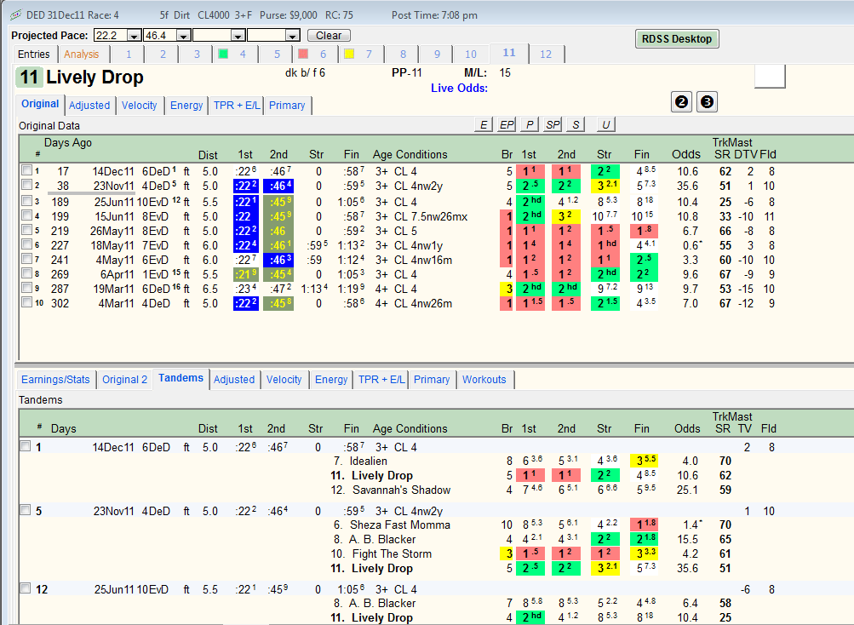Viewport: 854px width, 625px height.
Task: Open upper TPR + E/L tab
Action: tap(237, 106)
